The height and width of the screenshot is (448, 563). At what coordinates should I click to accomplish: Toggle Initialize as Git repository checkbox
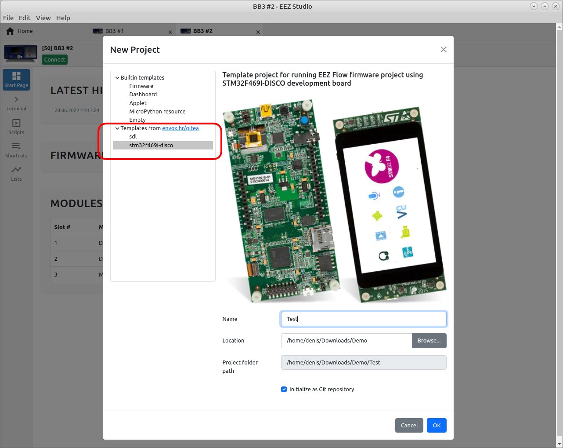pyautogui.click(x=284, y=389)
